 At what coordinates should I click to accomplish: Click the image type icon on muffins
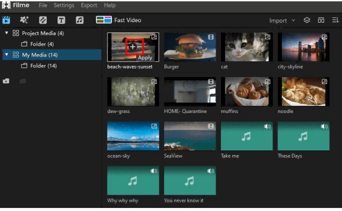[x=268, y=81]
